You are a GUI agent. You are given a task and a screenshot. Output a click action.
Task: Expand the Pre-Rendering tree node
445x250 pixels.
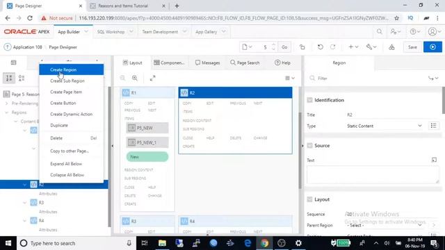[7, 103]
